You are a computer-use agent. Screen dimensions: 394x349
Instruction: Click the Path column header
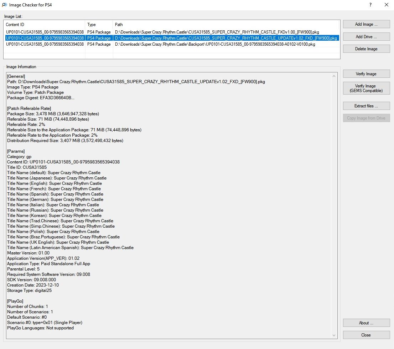[226, 24]
